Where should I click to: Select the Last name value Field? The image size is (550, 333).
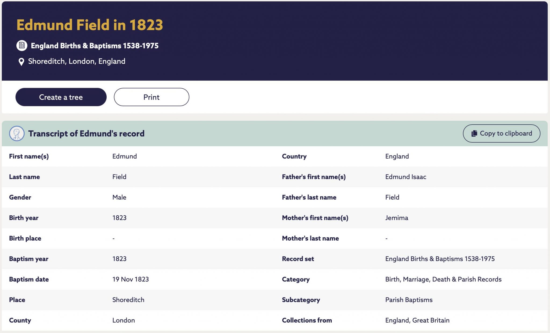click(x=119, y=177)
